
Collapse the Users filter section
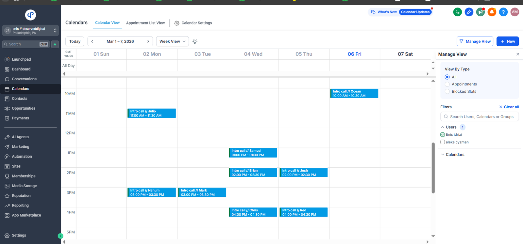[443, 127]
